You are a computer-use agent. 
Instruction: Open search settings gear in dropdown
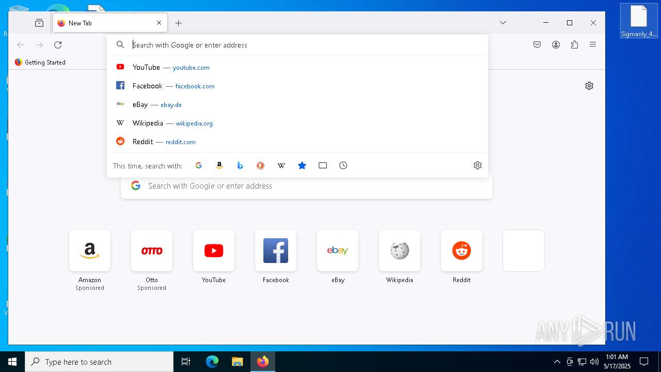point(478,165)
